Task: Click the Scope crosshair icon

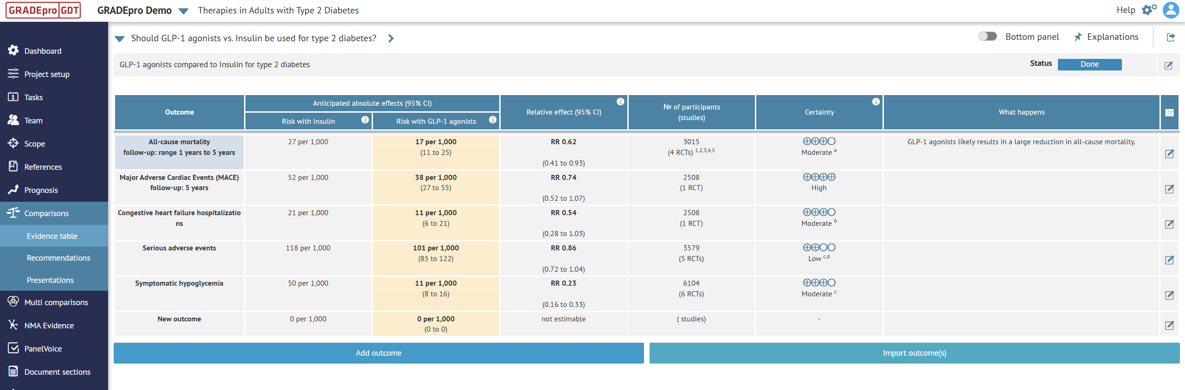Action: (x=13, y=143)
